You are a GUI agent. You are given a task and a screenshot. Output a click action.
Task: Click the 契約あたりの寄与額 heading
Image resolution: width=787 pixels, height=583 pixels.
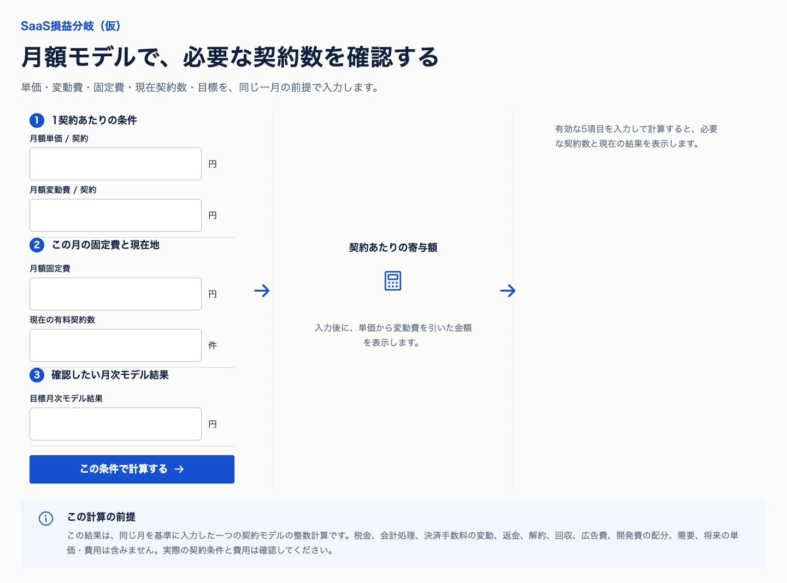click(x=393, y=248)
